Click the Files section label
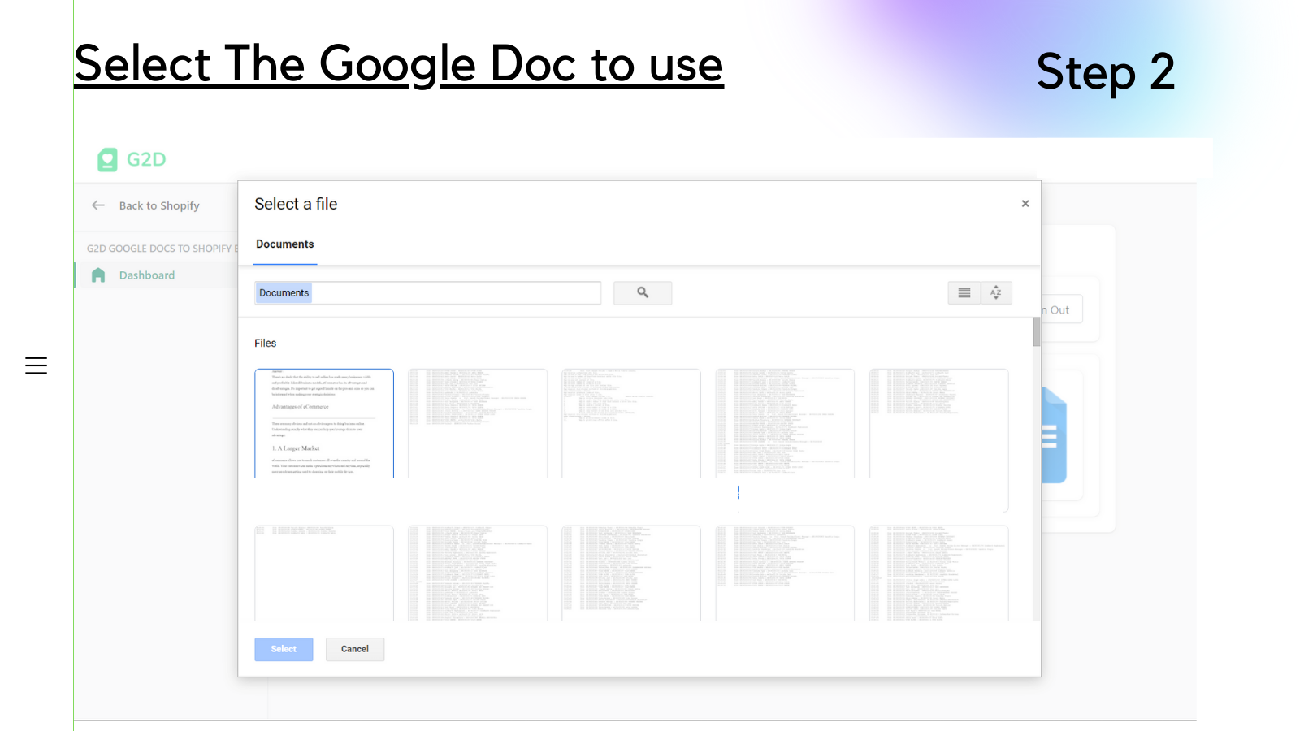 pyautogui.click(x=266, y=344)
